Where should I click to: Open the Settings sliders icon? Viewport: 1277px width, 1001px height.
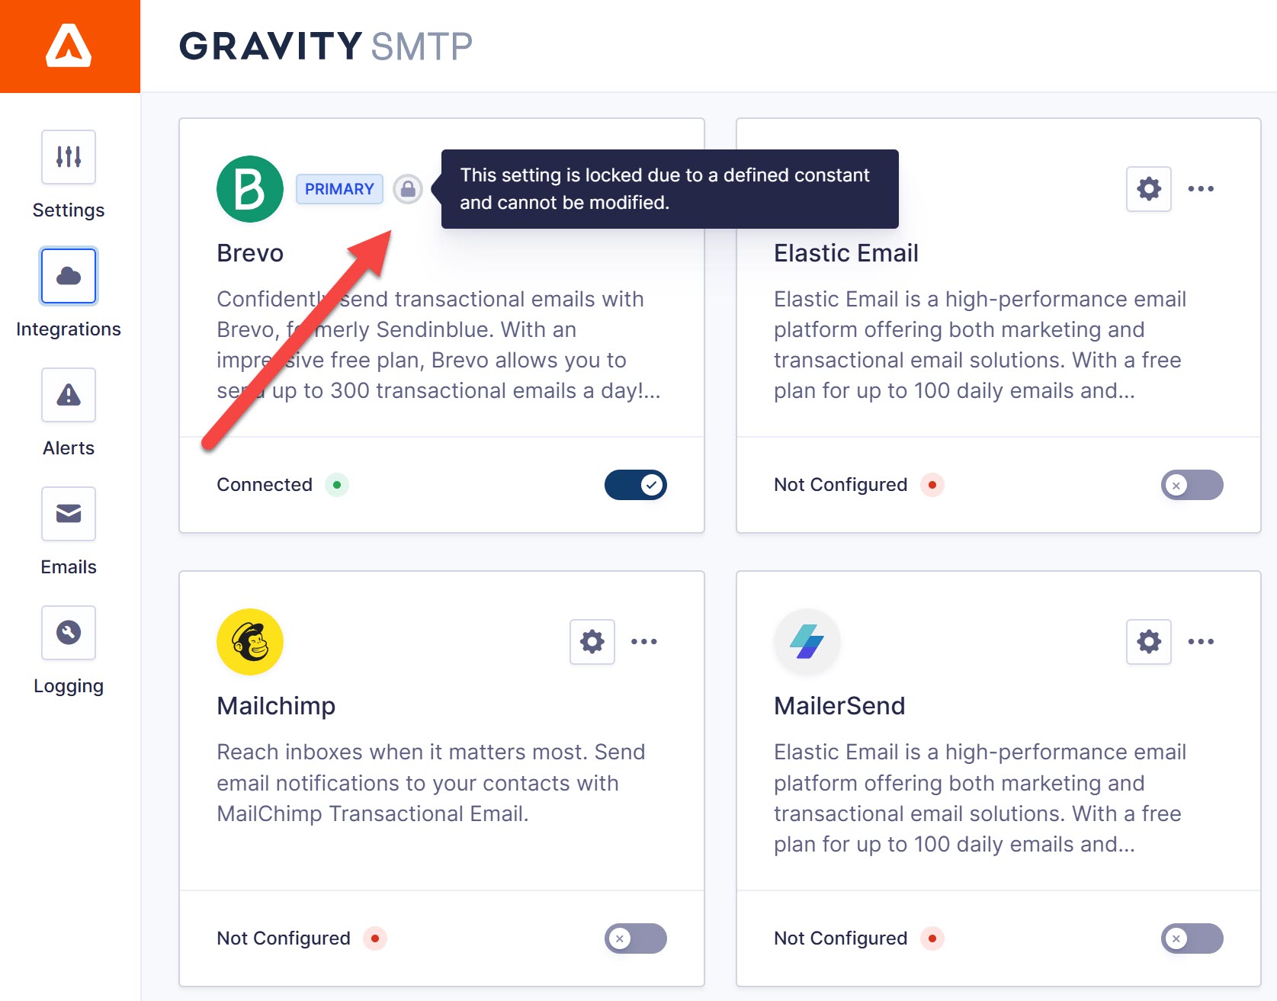(x=69, y=157)
